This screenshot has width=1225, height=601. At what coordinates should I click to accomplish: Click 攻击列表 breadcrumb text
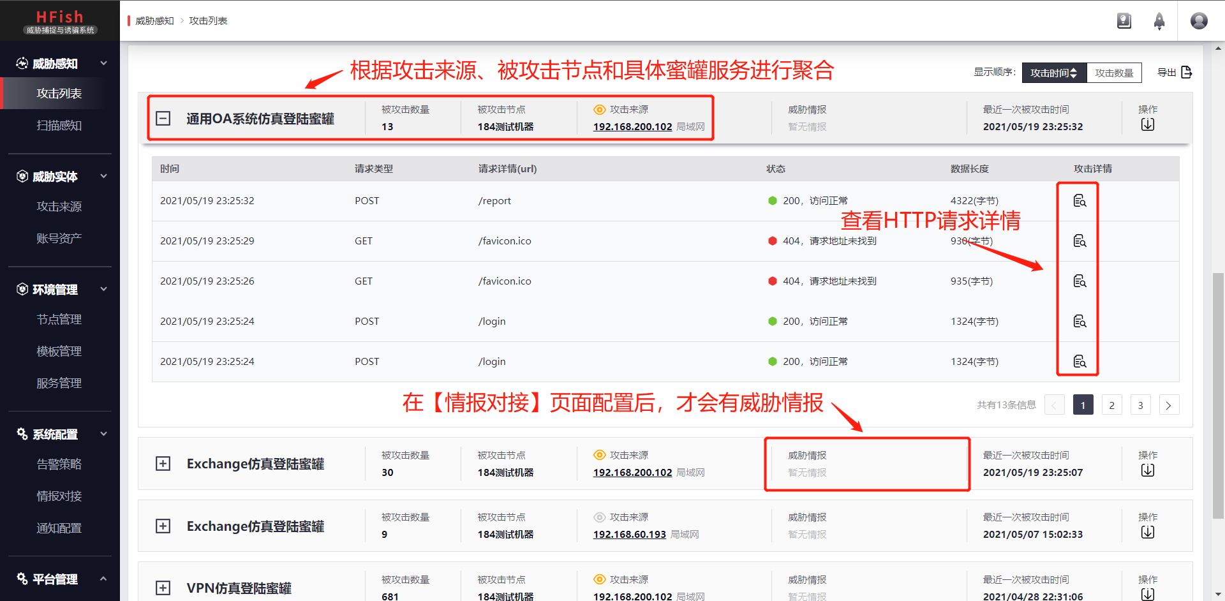coord(208,21)
